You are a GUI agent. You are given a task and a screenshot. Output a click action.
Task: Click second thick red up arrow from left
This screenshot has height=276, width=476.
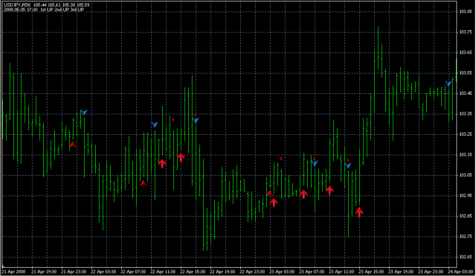pyautogui.click(x=181, y=158)
